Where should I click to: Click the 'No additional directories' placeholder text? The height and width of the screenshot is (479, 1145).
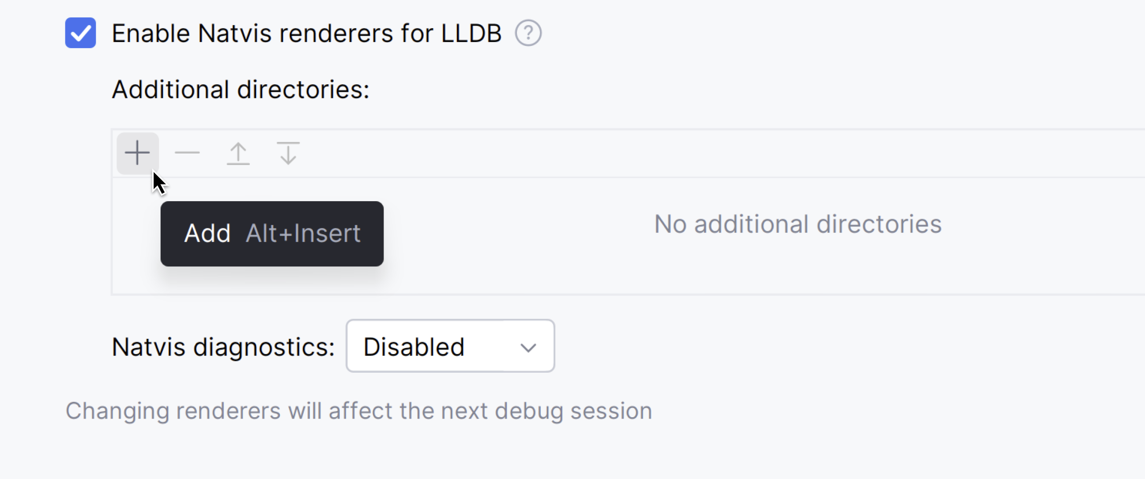[x=798, y=224]
